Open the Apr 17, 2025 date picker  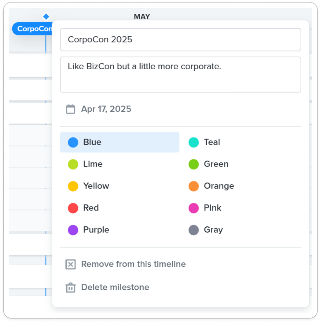click(x=106, y=109)
